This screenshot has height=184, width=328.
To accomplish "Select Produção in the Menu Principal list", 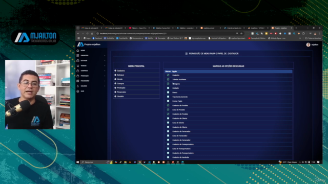I will [136, 88].
